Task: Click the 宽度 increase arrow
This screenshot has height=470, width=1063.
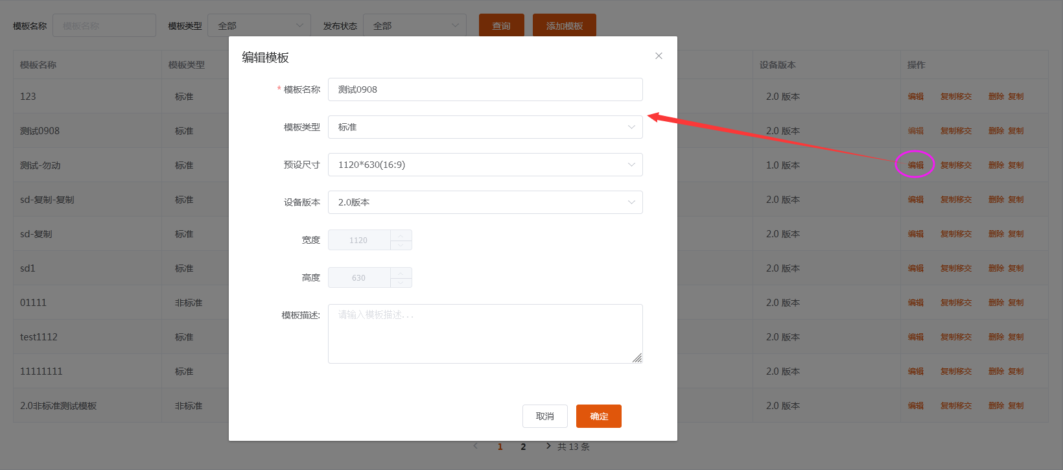Action: (x=401, y=235)
